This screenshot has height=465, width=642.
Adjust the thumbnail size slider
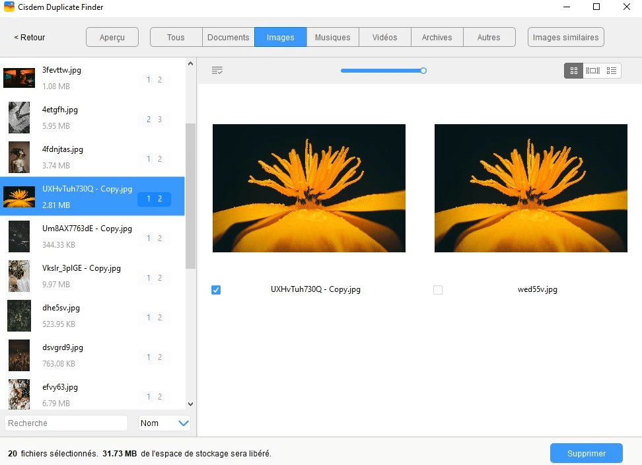pyautogui.click(x=423, y=71)
